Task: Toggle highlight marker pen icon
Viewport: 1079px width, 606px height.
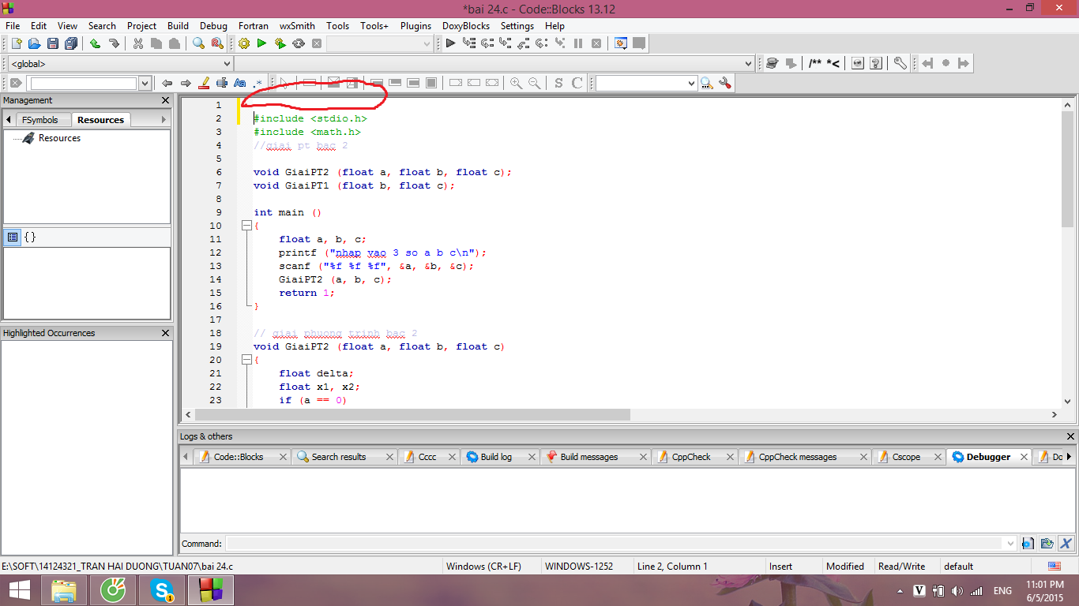Action: [204, 83]
